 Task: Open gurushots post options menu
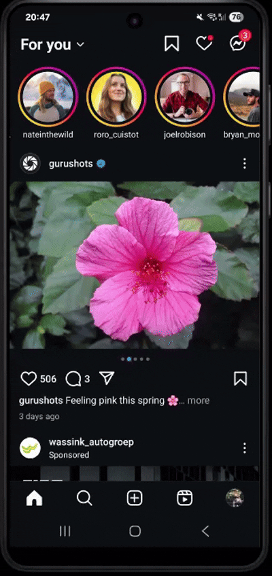point(245,163)
